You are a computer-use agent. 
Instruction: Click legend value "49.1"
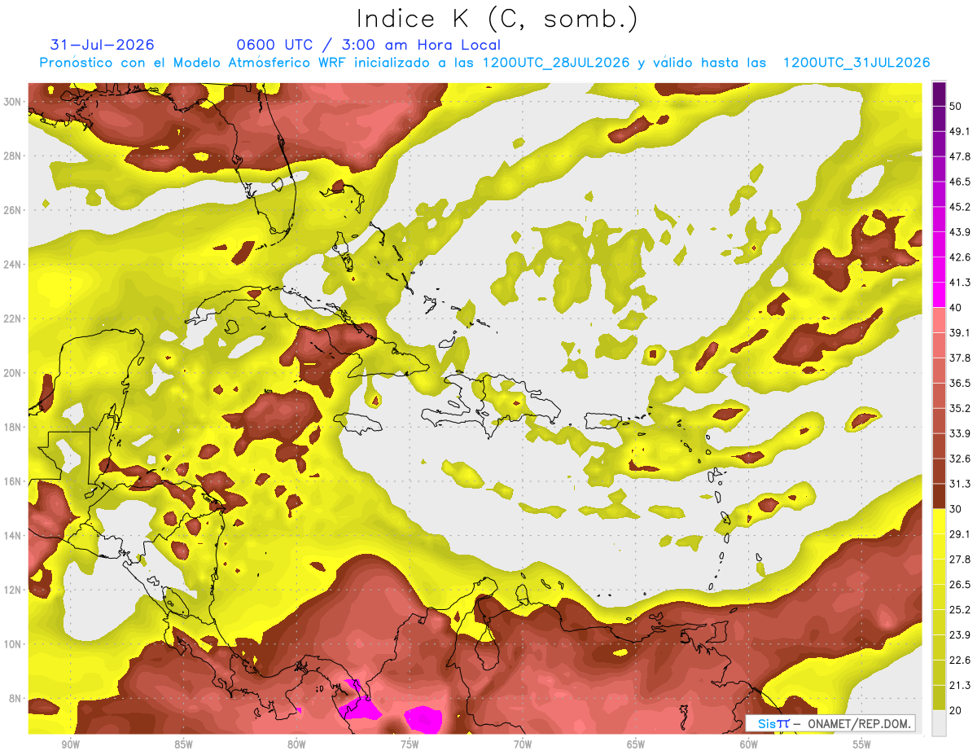[960, 131]
